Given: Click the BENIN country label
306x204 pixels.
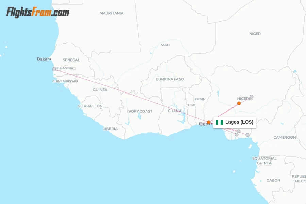Looking at the screenshot, I should coord(200,99).
